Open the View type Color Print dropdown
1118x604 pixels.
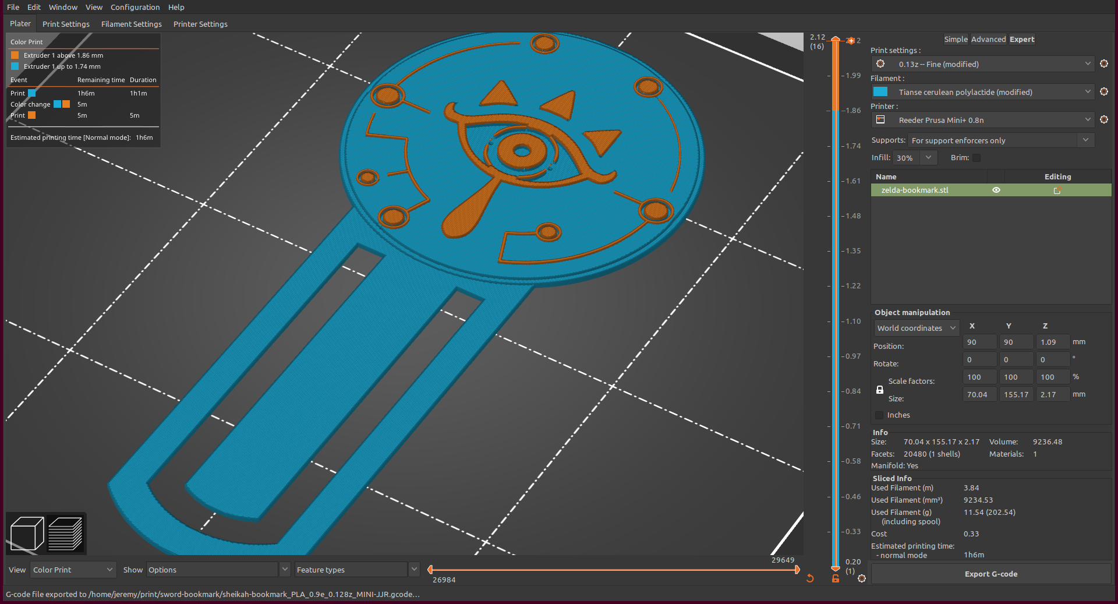click(73, 570)
